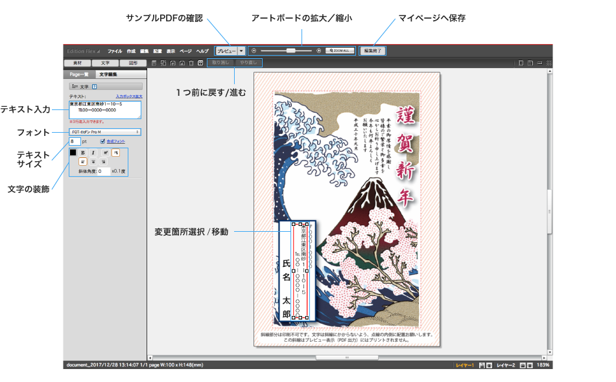Screen dimensions: 616x382
Task: Click the horizontal ruler icon at top right
Action: tap(539, 63)
